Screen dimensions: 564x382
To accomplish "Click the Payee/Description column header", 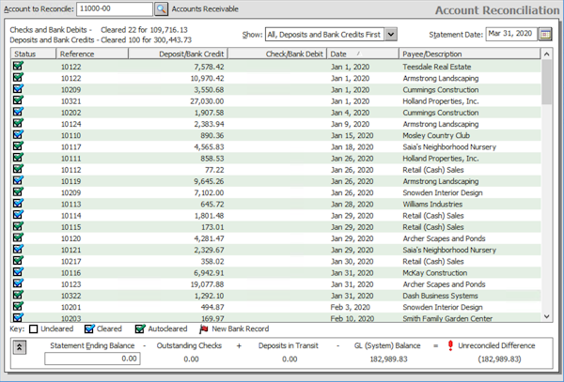I will point(470,55).
